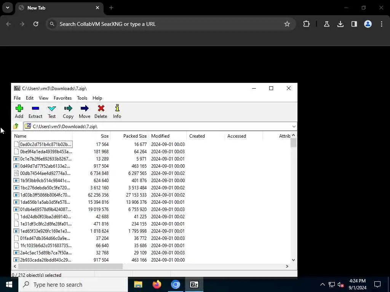
Task: Click the Move toolbar icon
Action: [85, 111]
